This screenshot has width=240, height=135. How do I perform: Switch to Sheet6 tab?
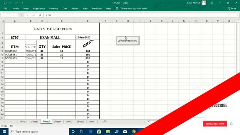point(80,121)
